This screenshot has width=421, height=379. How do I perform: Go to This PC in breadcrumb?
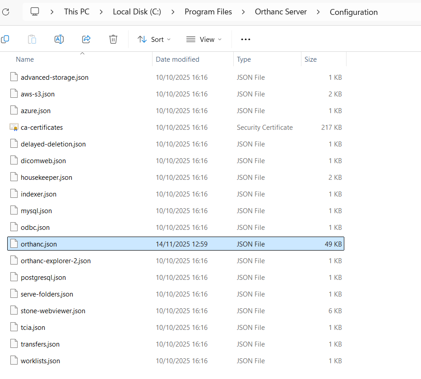pos(77,12)
